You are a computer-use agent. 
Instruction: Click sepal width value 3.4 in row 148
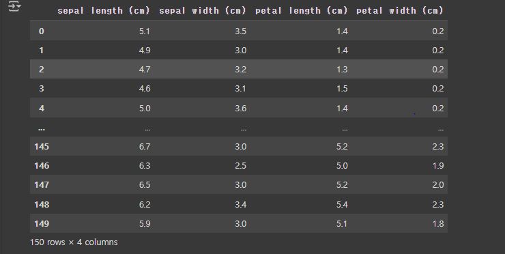241,204
